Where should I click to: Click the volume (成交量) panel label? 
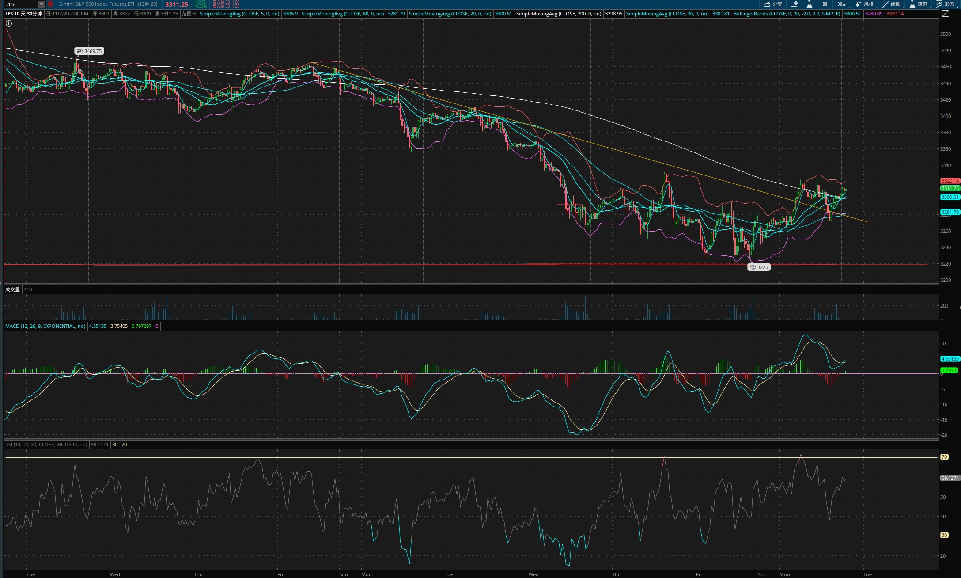12,289
